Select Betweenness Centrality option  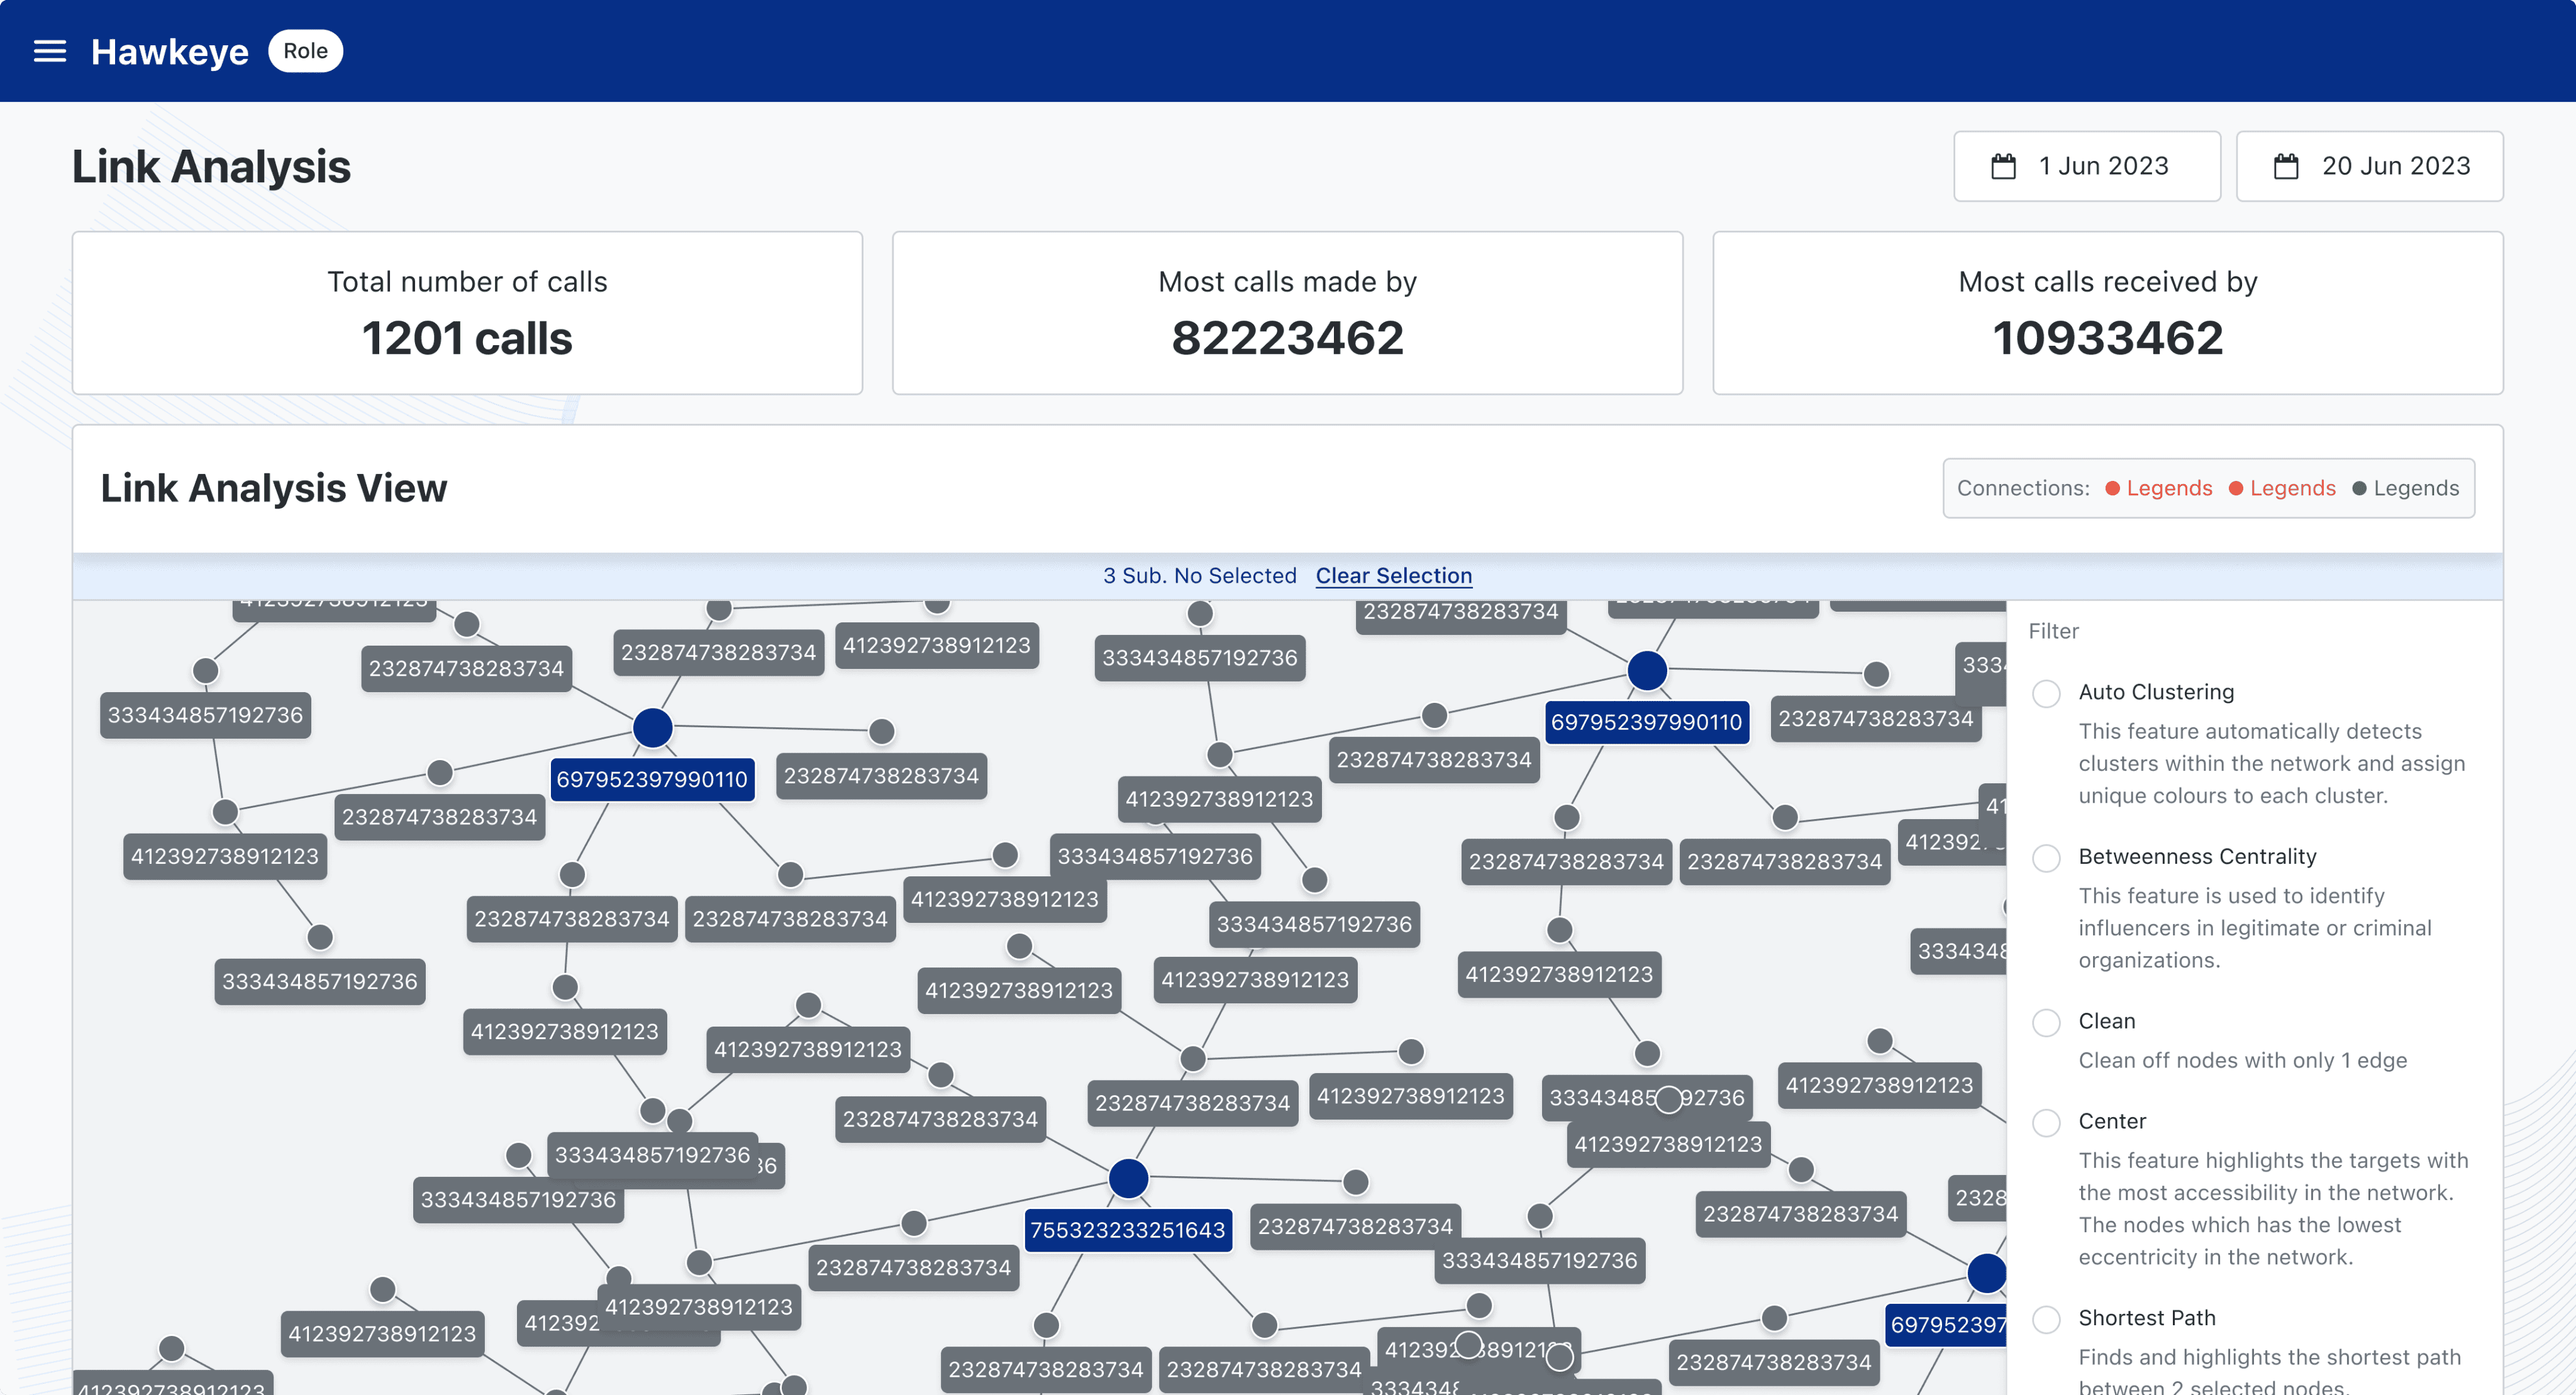click(x=2046, y=858)
